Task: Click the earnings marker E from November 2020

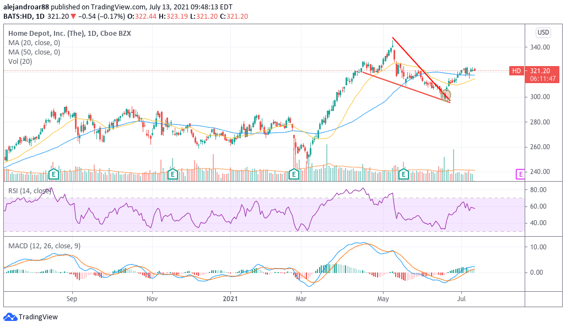Action: pyautogui.click(x=173, y=175)
